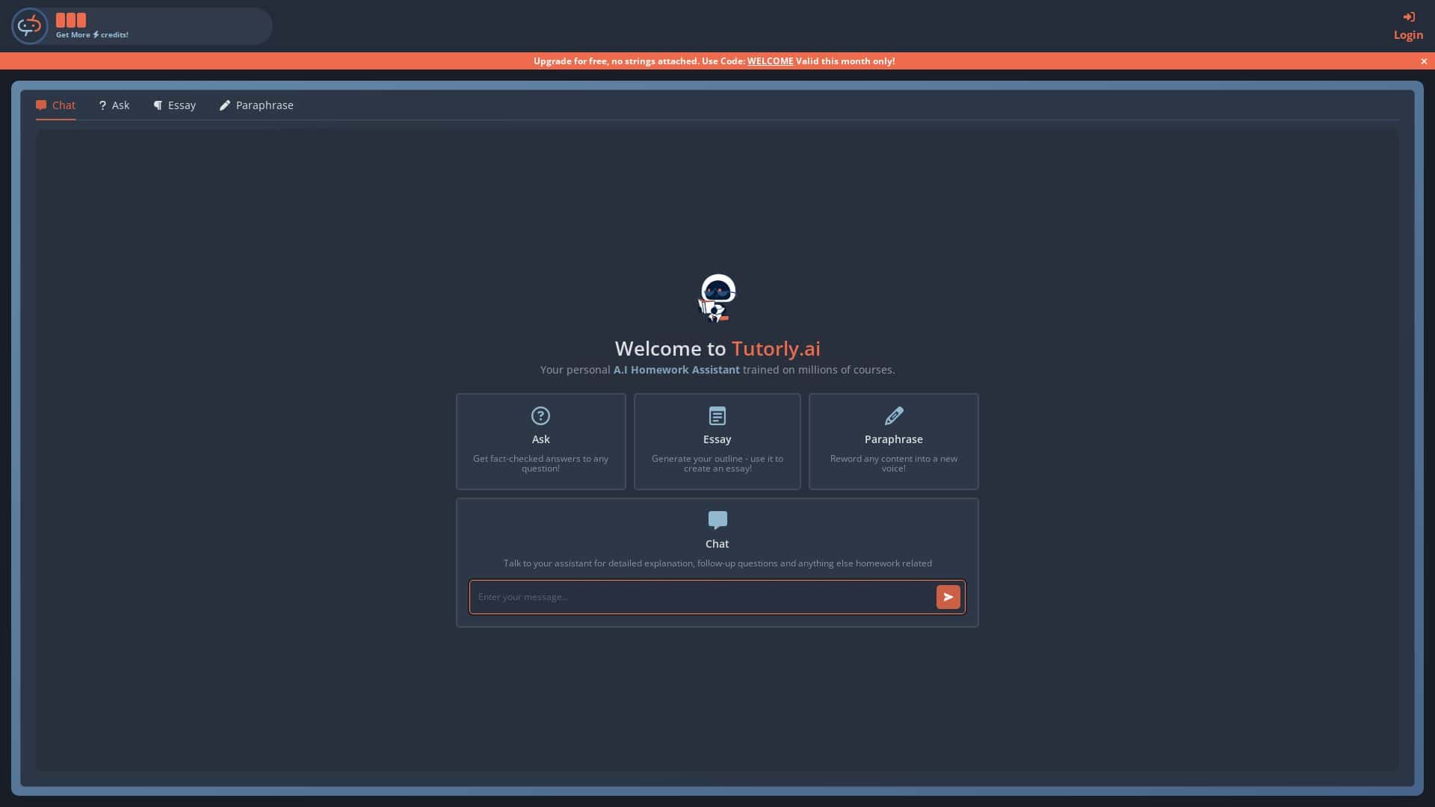
Task: Click the WELCOME promo code link
Action: point(769,61)
